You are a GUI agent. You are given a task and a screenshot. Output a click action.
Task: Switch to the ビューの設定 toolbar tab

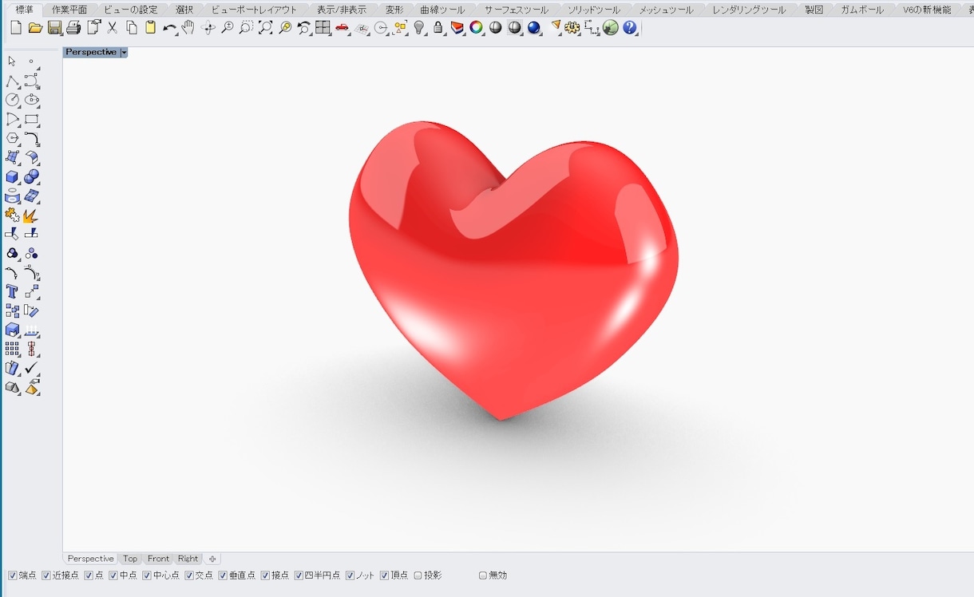pos(130,10)
